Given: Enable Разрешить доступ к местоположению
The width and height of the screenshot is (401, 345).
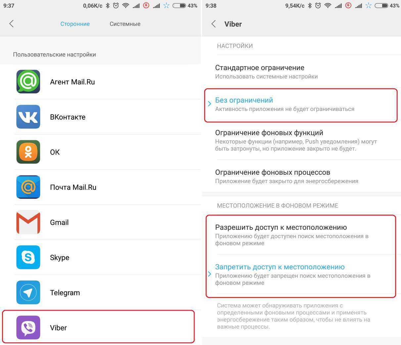Looking at the screenshot, I should coord(301,235).
